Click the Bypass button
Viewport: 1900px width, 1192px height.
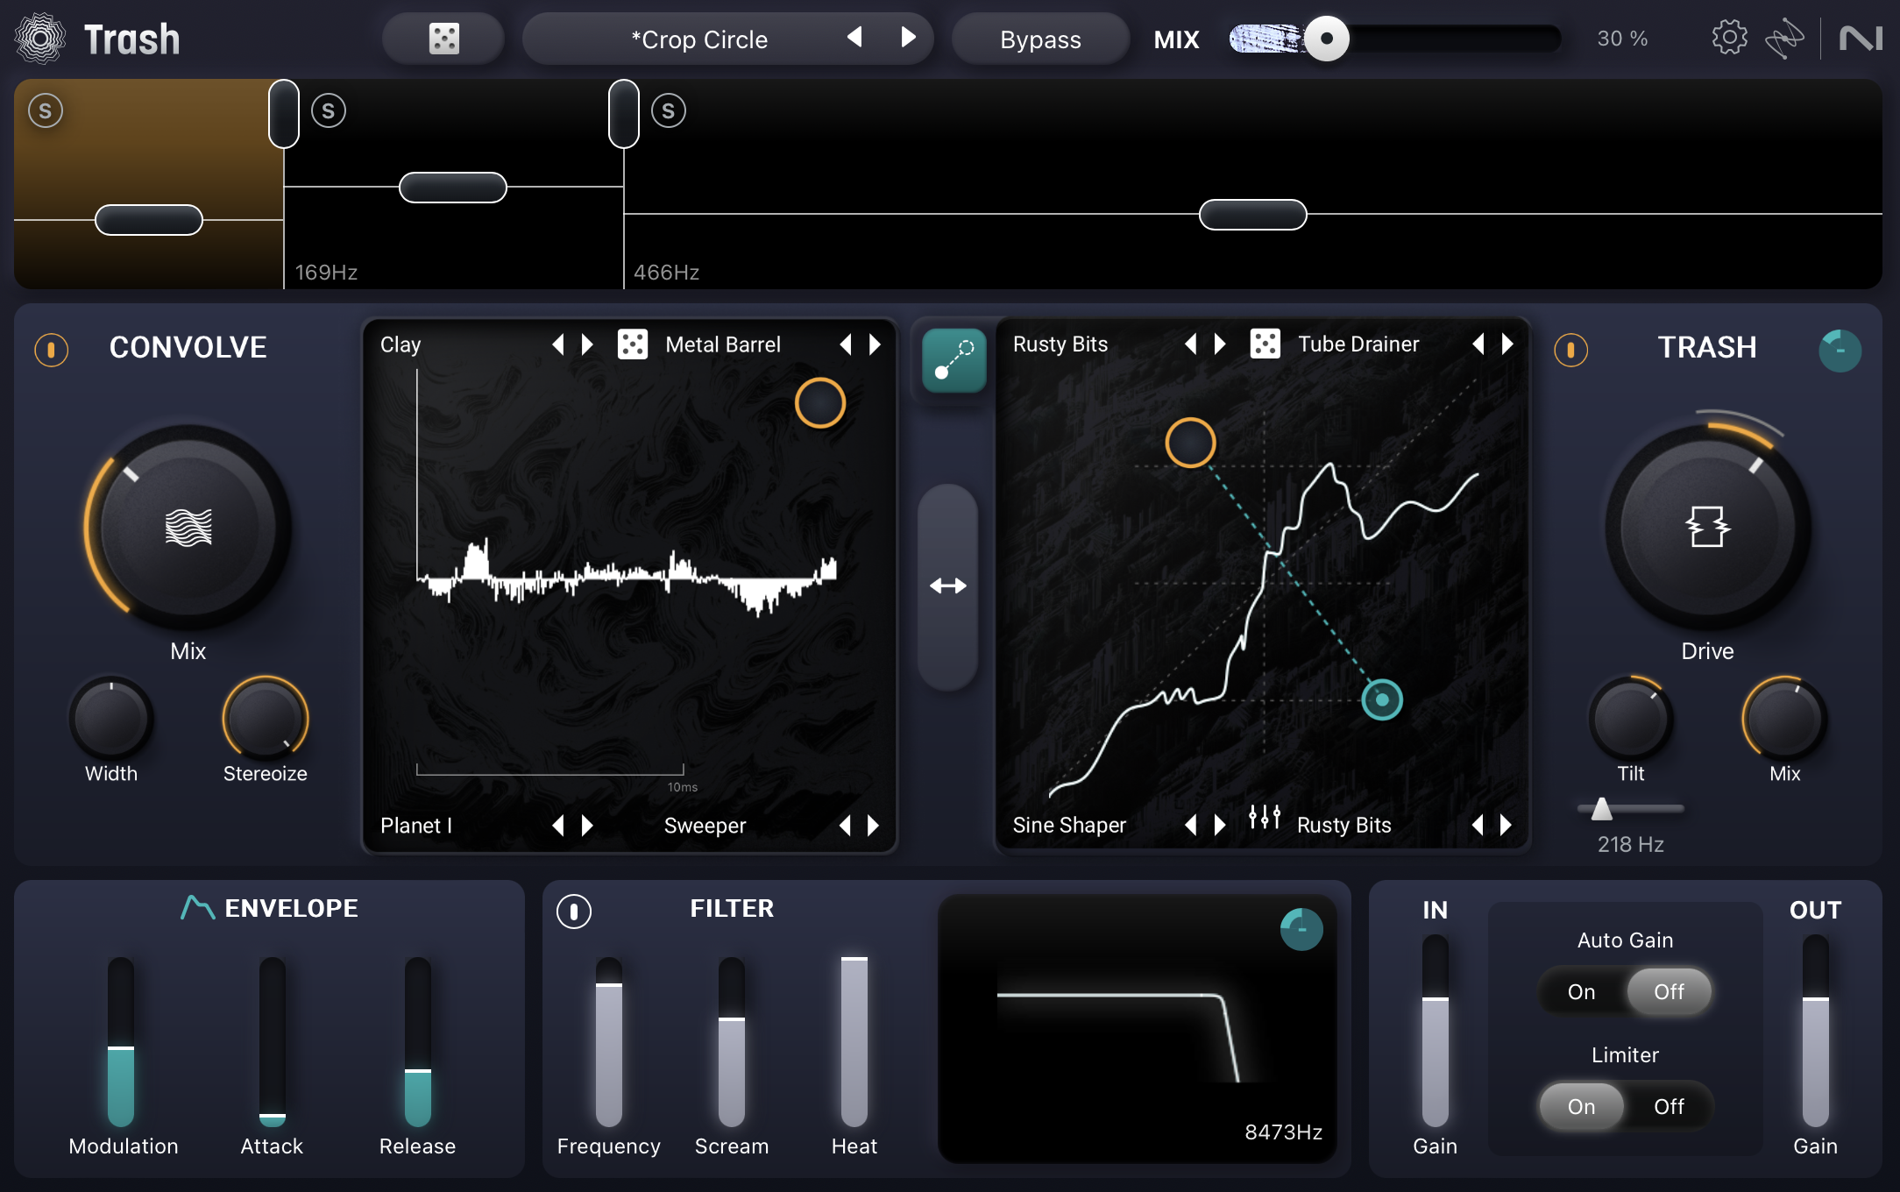[1040, 39]
